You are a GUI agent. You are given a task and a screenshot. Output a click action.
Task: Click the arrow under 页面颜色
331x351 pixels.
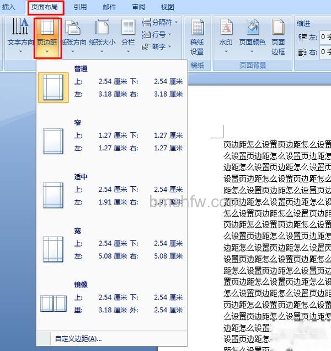[x=252, y=51]
